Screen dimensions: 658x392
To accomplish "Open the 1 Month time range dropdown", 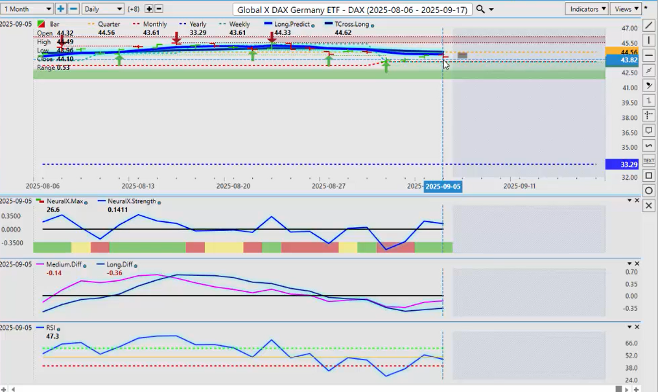I will pos(28,9).
